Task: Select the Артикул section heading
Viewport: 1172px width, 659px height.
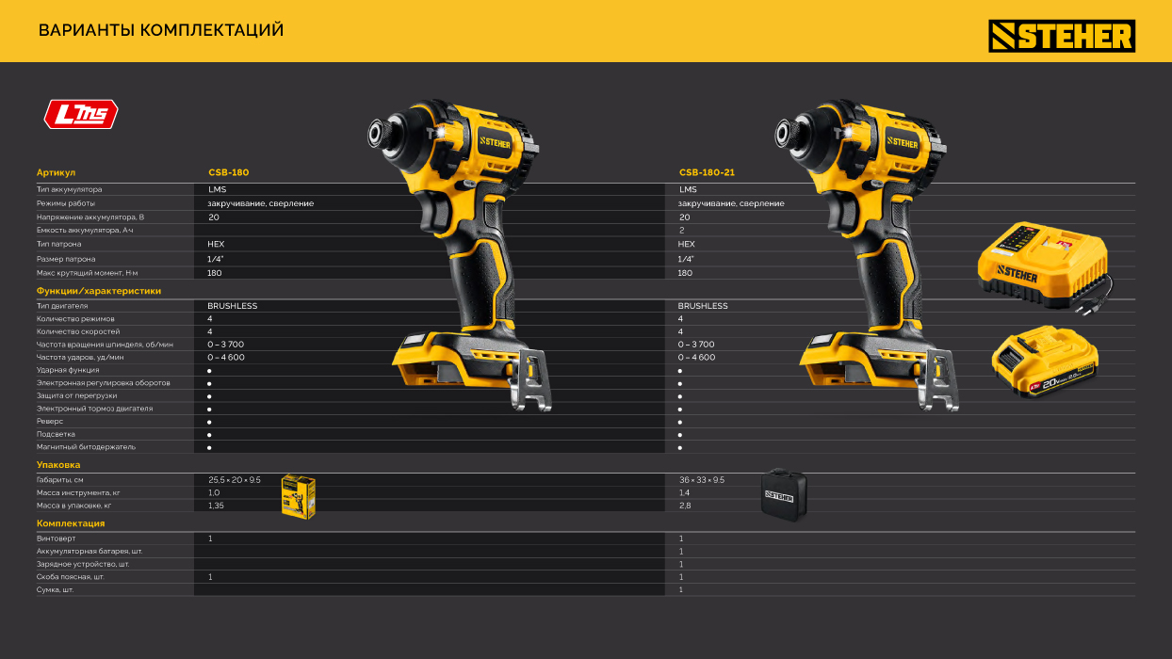Action: [x=56, y=173]
